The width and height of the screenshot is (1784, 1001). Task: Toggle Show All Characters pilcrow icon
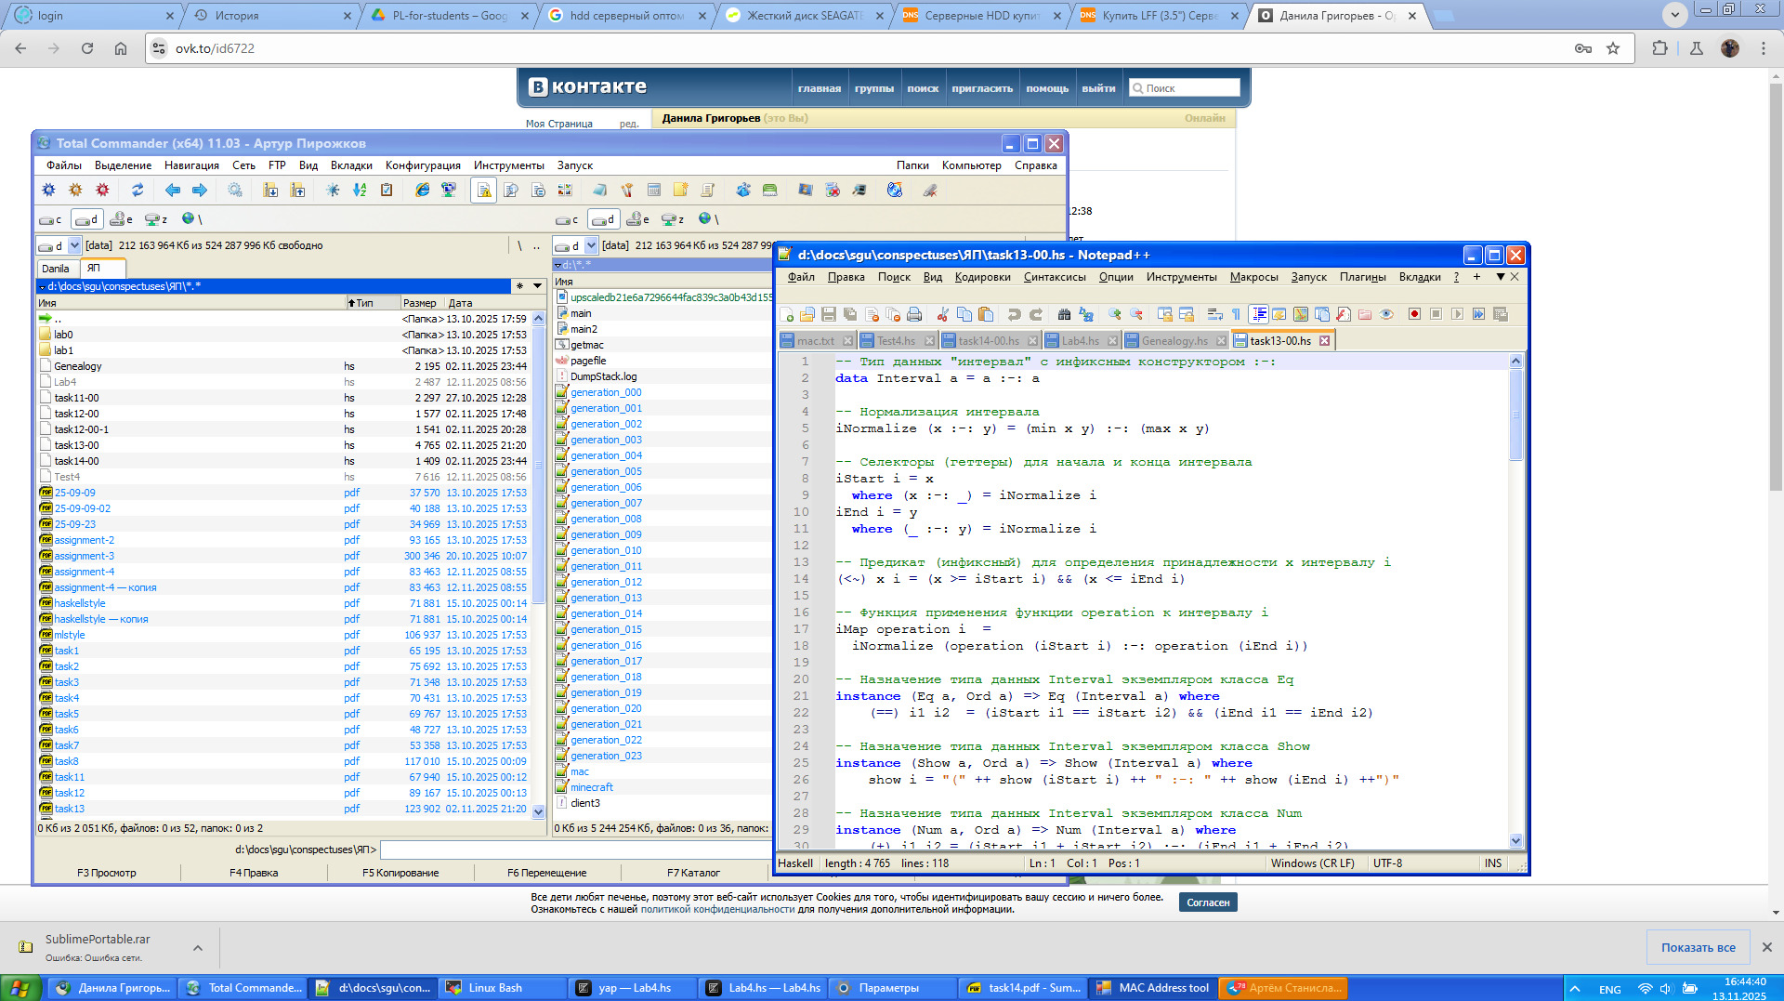1236,315
